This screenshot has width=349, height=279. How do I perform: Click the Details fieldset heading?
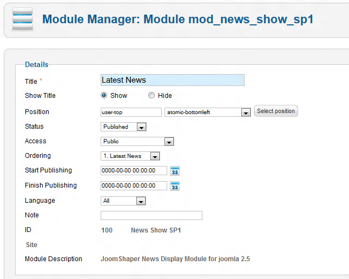point(37,65)
